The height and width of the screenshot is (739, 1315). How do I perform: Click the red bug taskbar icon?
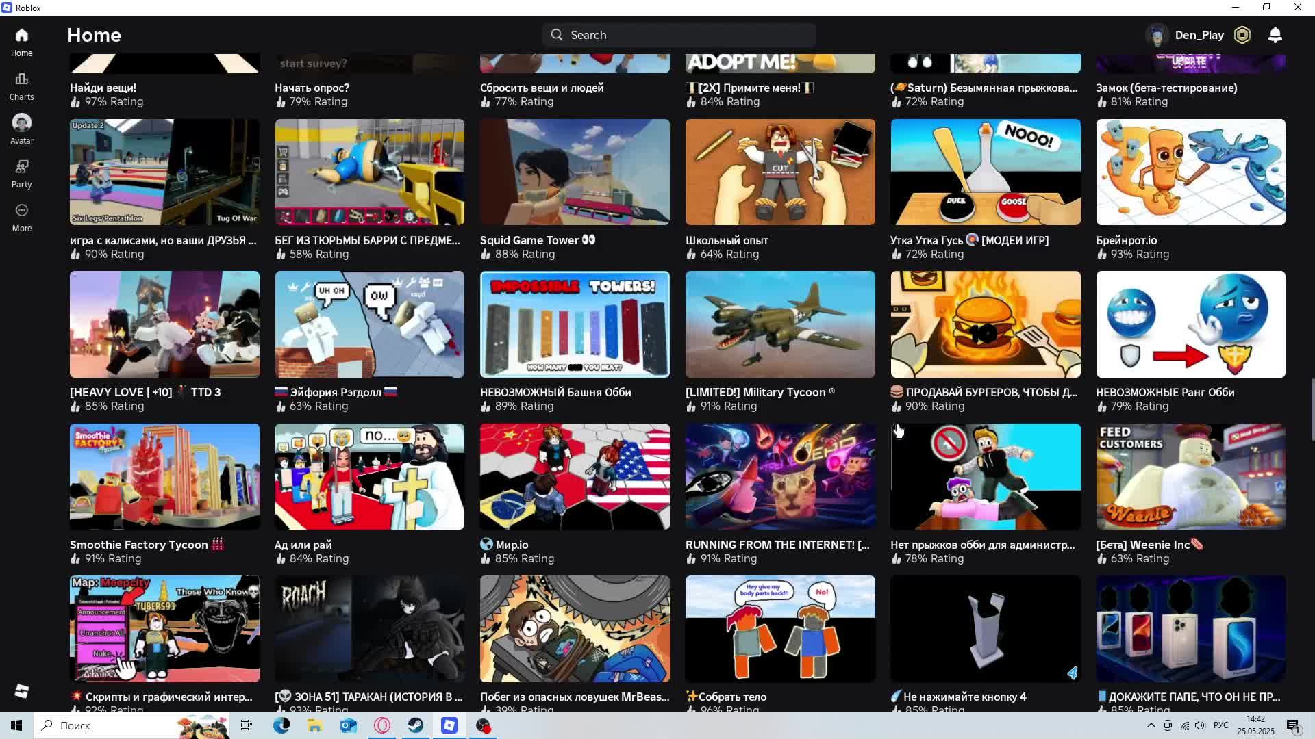484,725
